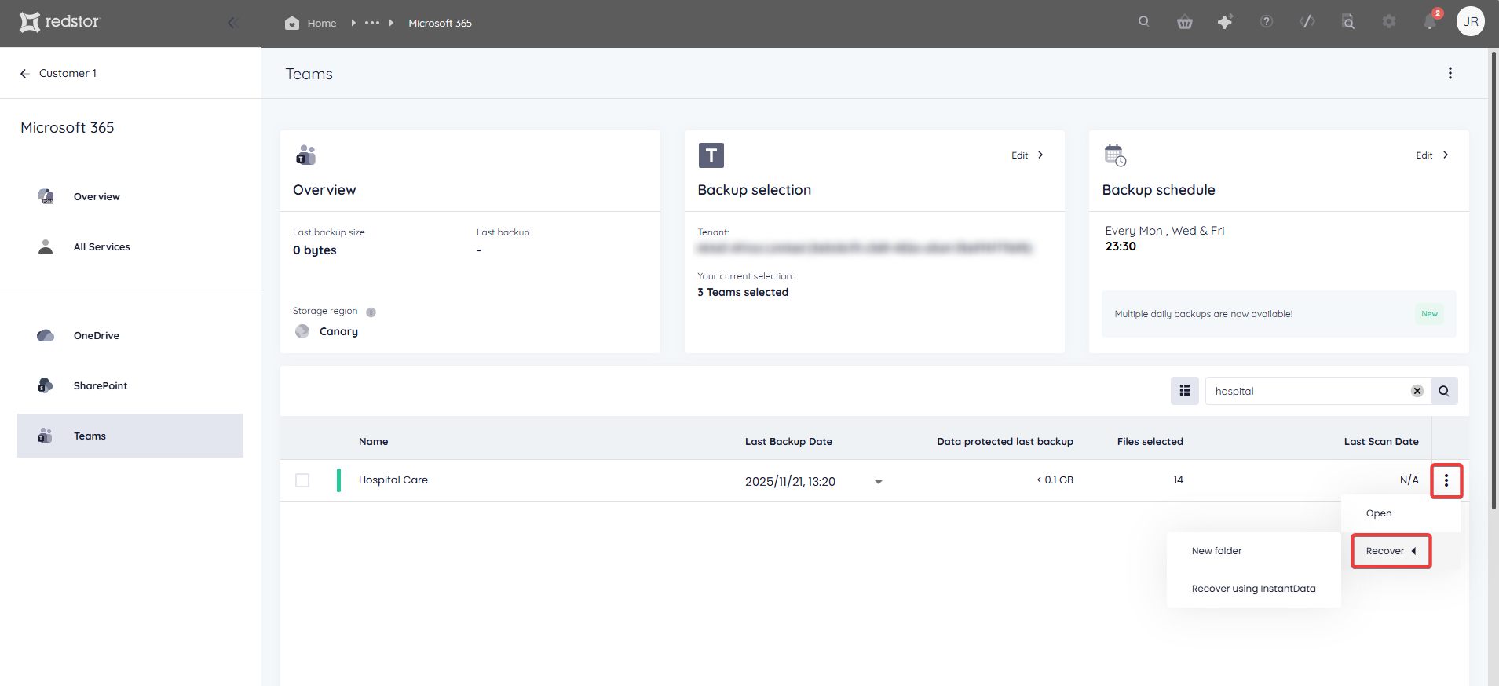The image size is (1499, 686).
Task: Click the All Services person icon
Action: 46,246
